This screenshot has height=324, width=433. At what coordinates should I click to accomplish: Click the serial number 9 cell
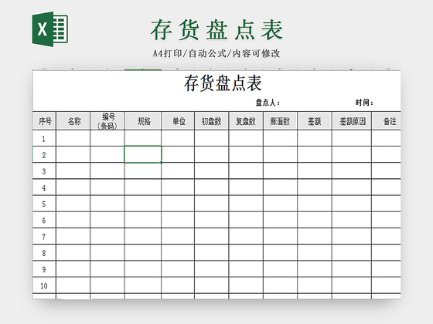click(x=44, y=269)
